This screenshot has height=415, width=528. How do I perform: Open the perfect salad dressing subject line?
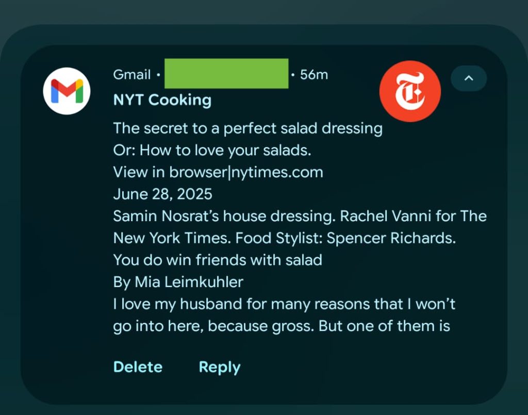tap(247, 128)
